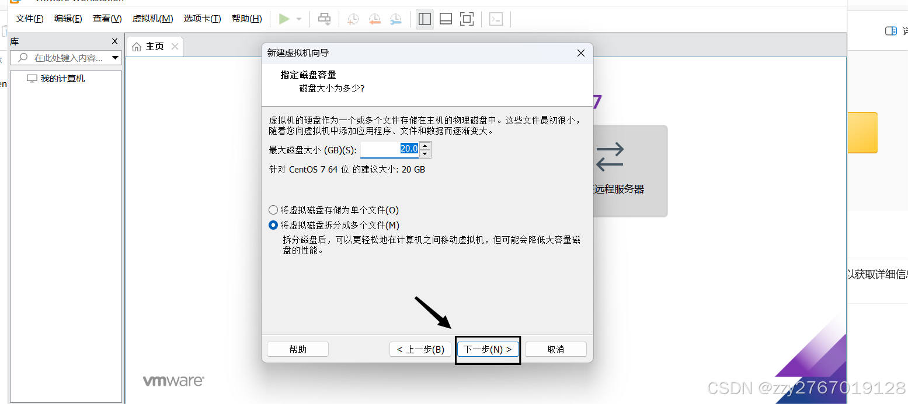Increase disk size with up arrow
This screenshot has width=908, height=404.
[x=425, y=146]
